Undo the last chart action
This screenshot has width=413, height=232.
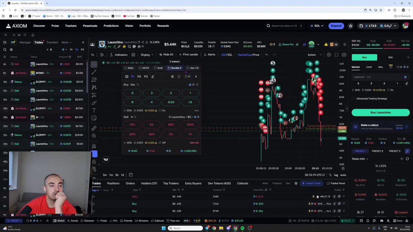pos(267,55)
